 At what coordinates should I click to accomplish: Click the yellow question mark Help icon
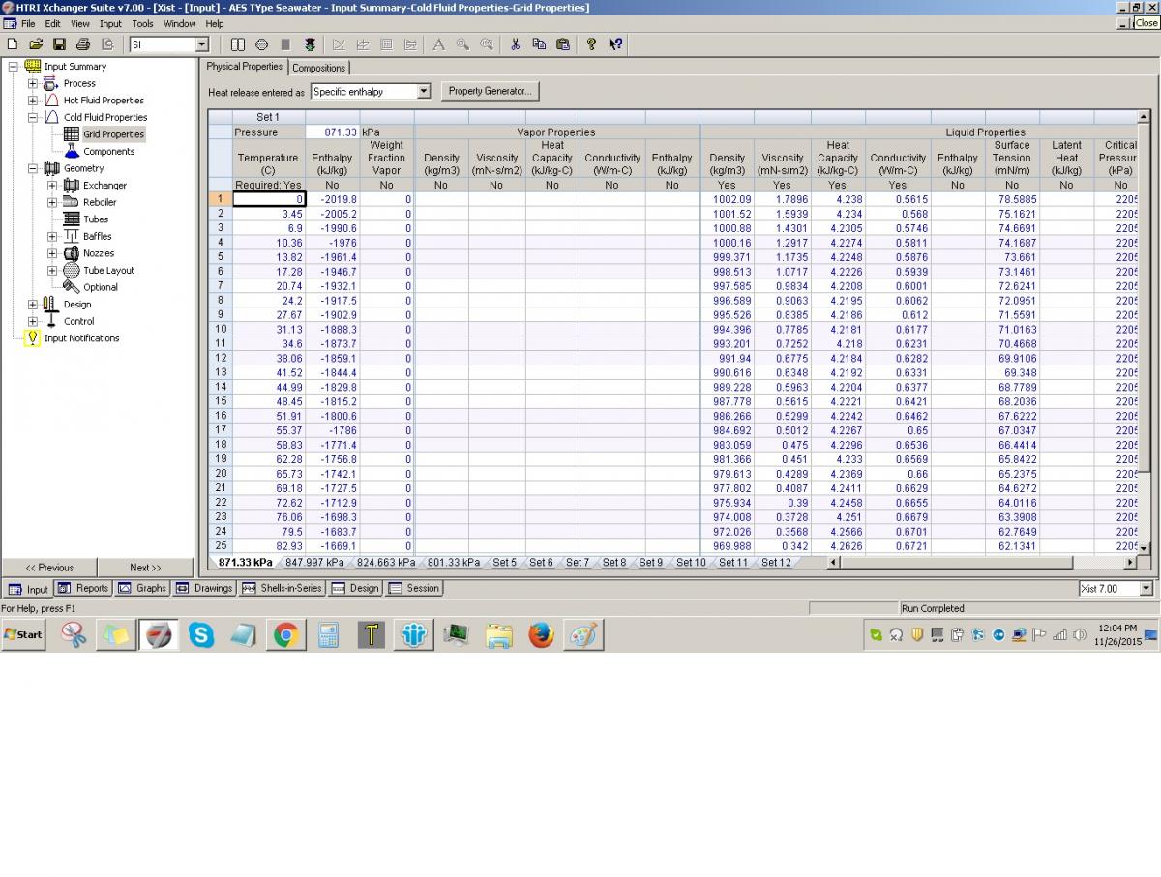[x=591, y=44]
